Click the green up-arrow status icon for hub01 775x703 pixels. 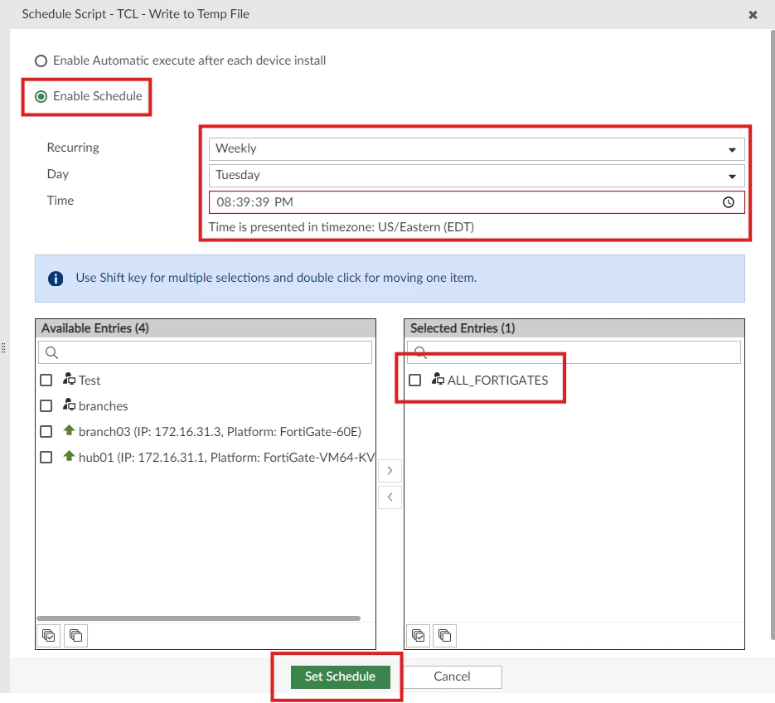click(x=69, y=456)
